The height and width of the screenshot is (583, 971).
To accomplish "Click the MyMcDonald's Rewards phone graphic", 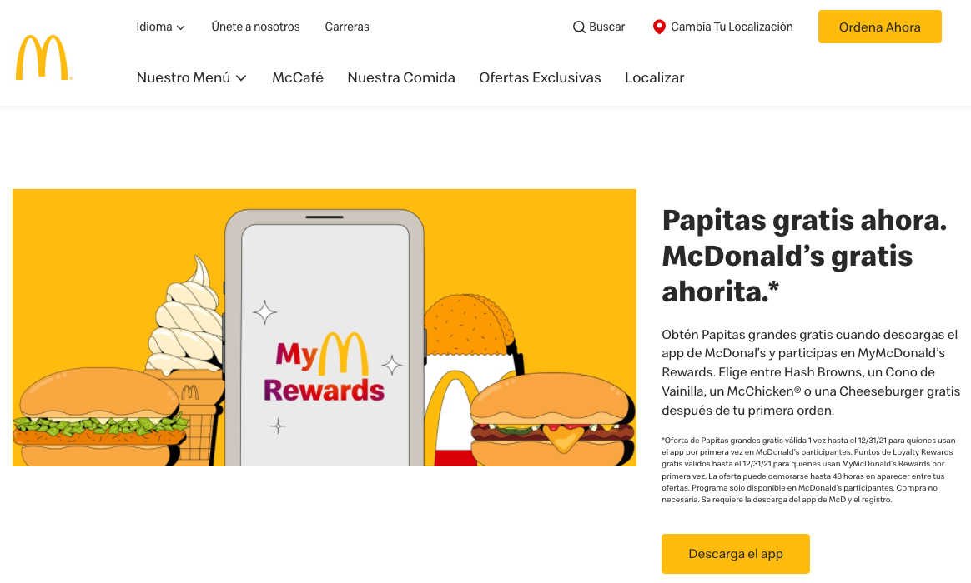I will (325, 338).
